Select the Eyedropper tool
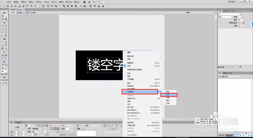 pos(3,65)
